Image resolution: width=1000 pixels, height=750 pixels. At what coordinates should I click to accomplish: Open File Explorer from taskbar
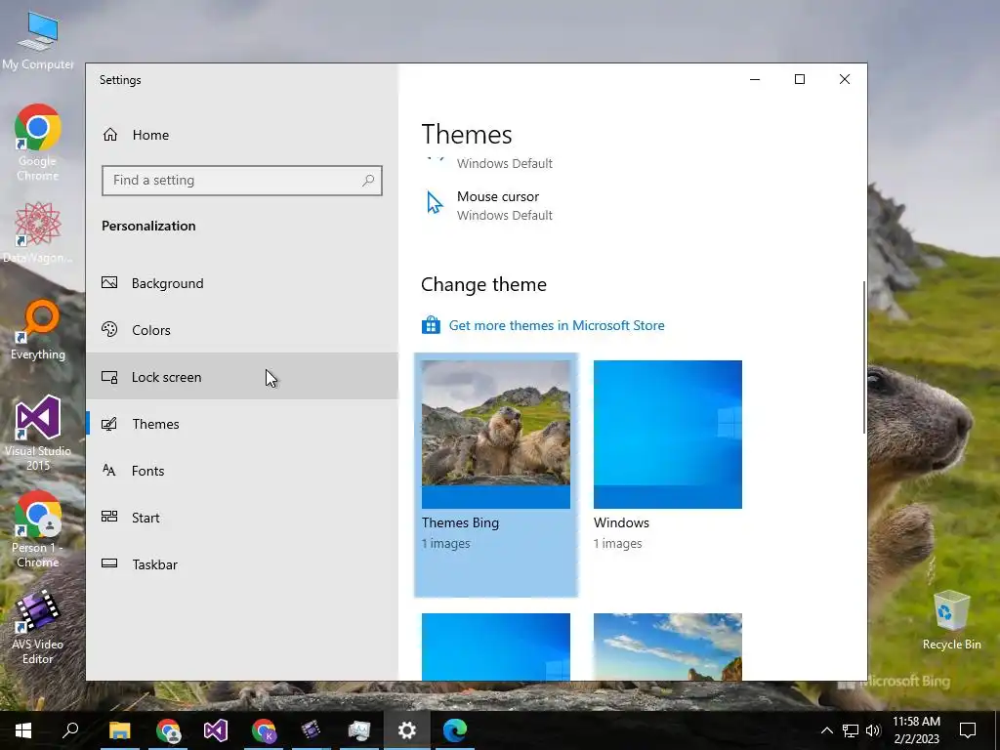click(x=119, y=730)
